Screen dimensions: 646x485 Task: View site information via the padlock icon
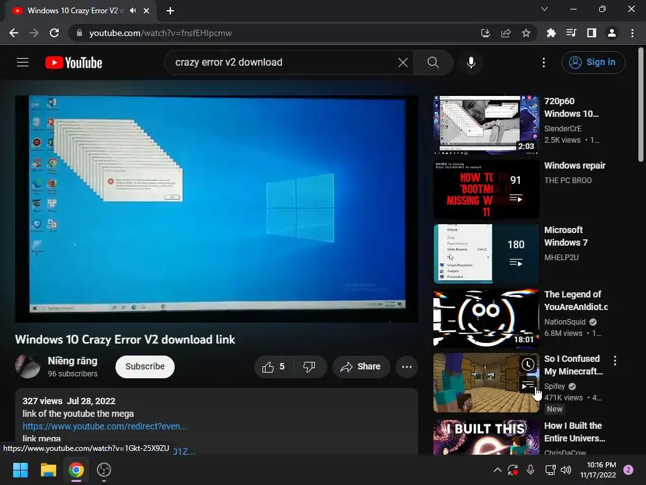pos(79,33)
